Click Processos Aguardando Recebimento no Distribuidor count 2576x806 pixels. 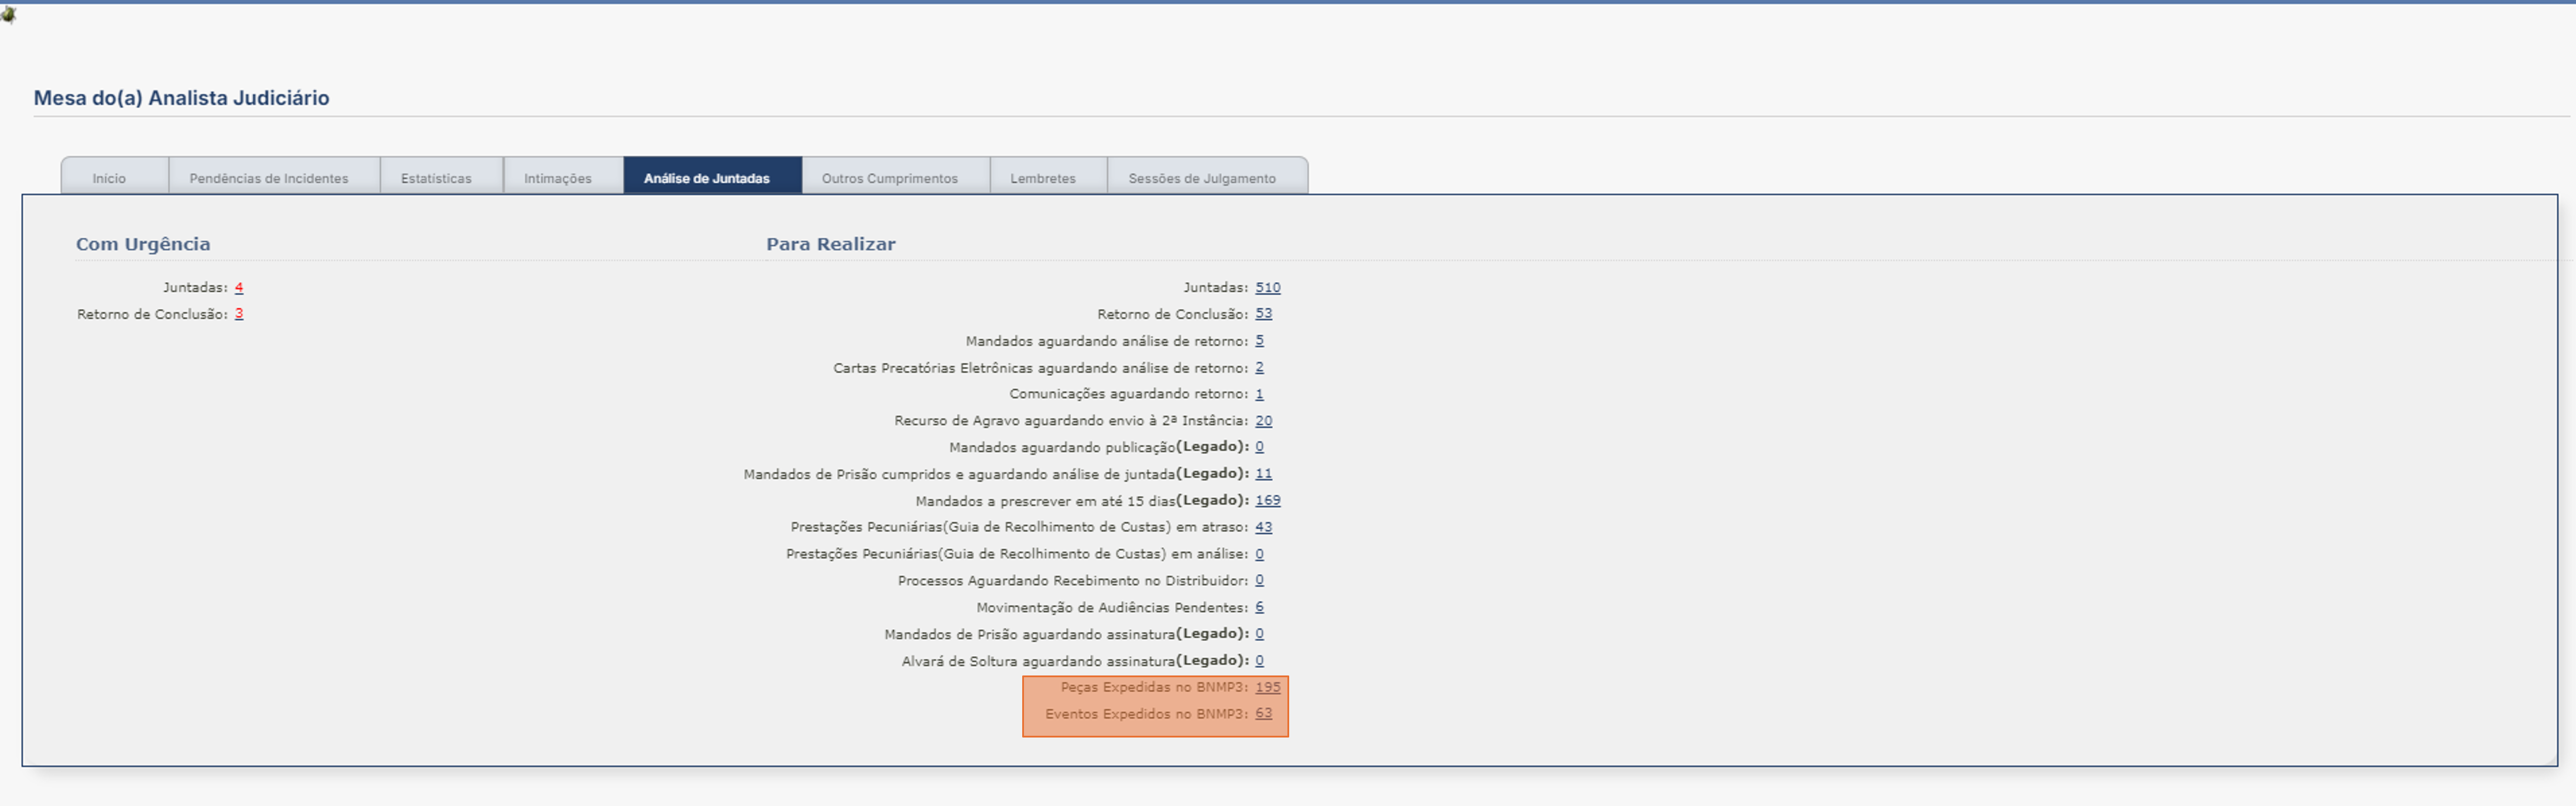(x=1259, y=580)
